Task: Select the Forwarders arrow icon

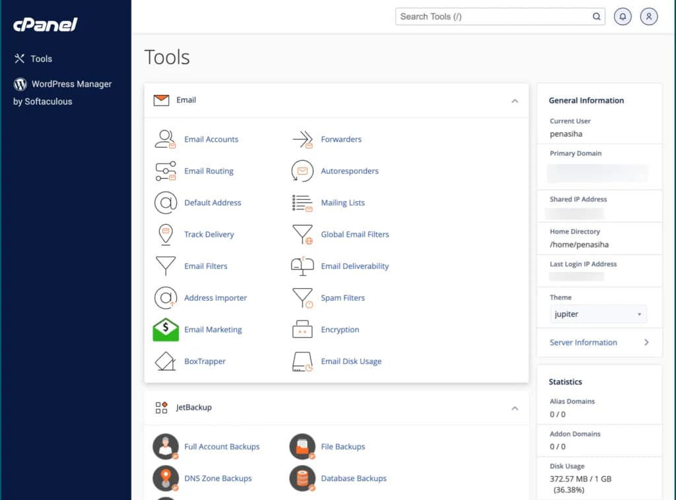Action: [302, 139]
